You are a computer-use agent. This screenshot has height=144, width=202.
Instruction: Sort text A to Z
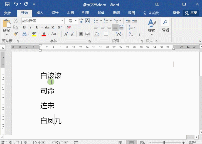click(131, 34)
